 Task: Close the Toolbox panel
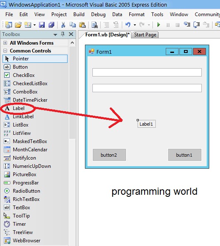coord(71,34)
